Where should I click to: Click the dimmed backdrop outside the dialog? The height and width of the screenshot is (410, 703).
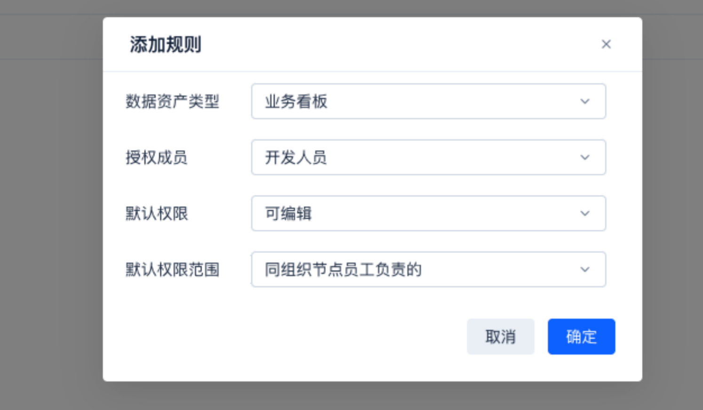coord(52,212)
